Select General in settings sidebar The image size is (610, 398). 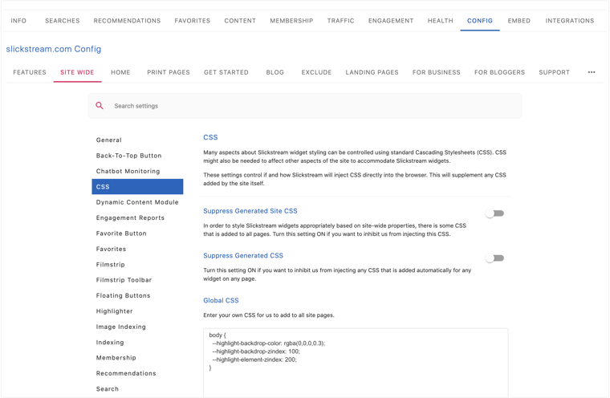click(x=109, y=140)
